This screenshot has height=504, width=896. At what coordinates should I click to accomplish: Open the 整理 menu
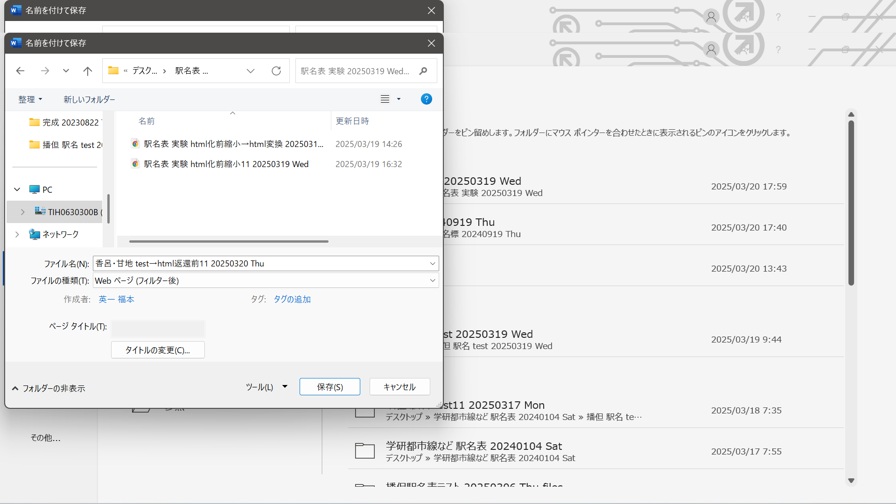coord(30,99)
